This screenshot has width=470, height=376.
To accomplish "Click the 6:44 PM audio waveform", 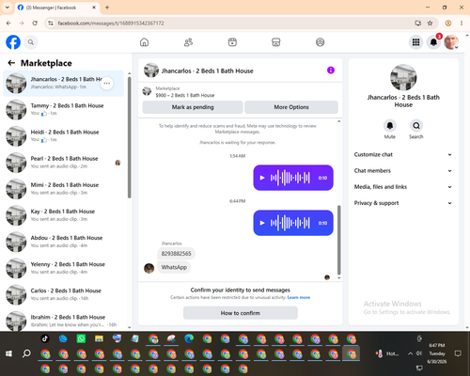I will coord(290,223).
